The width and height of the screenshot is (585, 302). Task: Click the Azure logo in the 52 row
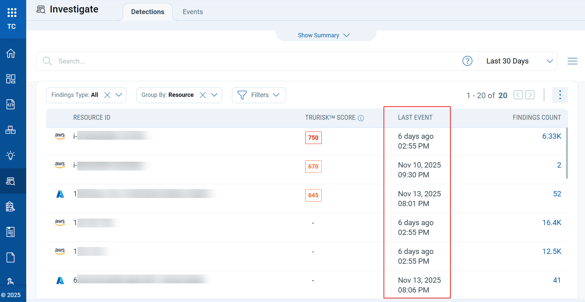click(60, 194)
